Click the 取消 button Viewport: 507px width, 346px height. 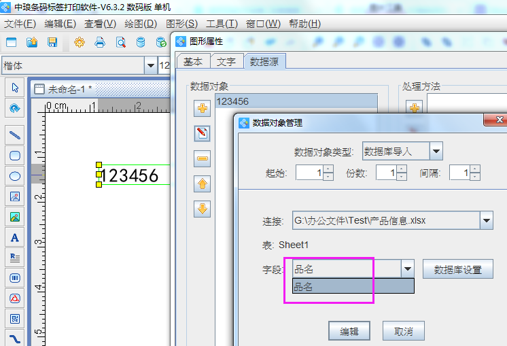403,332
